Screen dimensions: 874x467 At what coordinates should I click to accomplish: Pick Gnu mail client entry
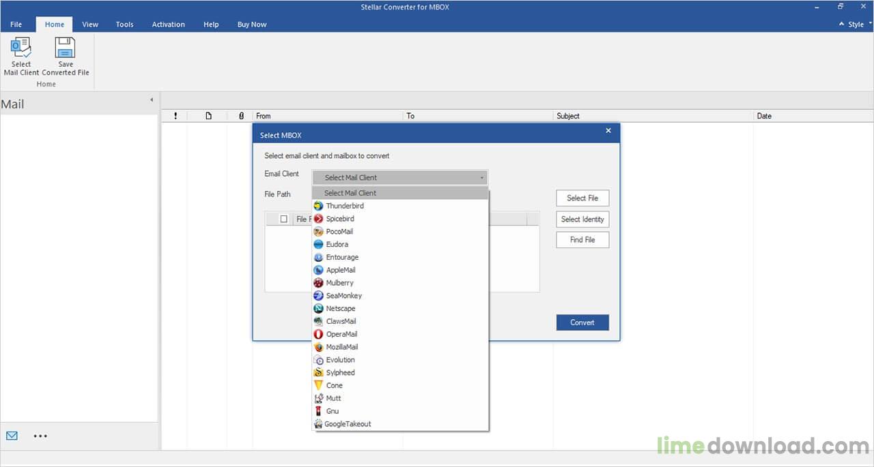click(401, 411)
